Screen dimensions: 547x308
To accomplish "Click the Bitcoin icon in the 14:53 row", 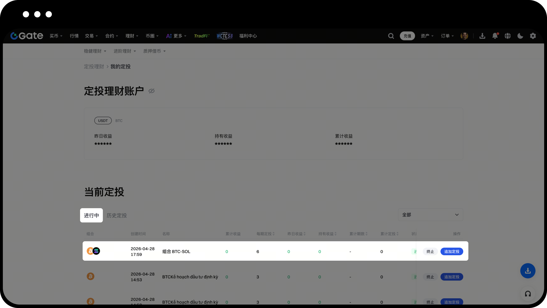I will (x=91, y=276).
